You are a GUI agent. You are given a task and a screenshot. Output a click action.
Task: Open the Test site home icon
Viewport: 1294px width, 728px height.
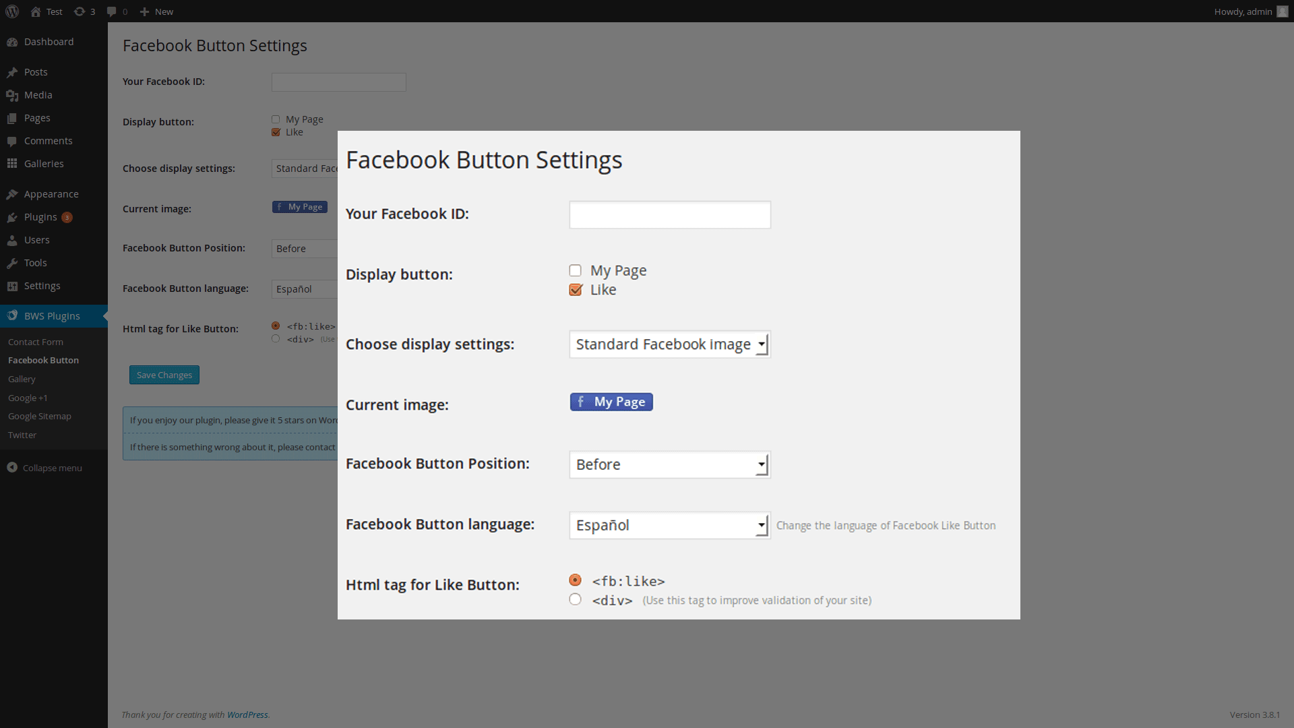click(x=36, y=11)
